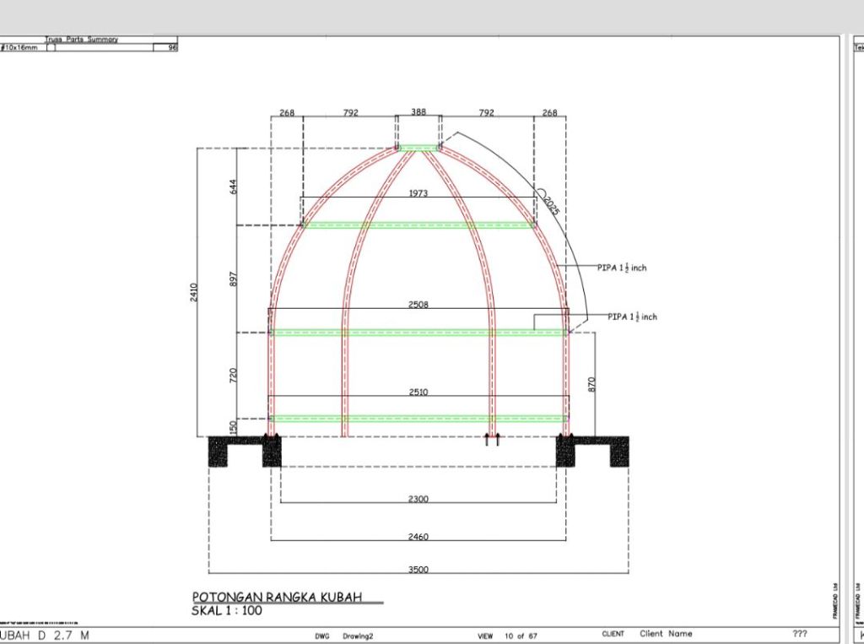Select the 96 quantity cell in parts table
The height and width of the screenshot is (644, 864).
[x=172, y=48]
